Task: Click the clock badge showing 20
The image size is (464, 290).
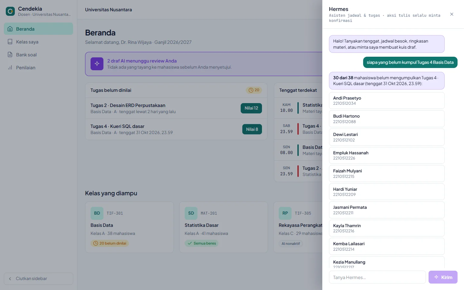Action: click(x=254, y=90)
